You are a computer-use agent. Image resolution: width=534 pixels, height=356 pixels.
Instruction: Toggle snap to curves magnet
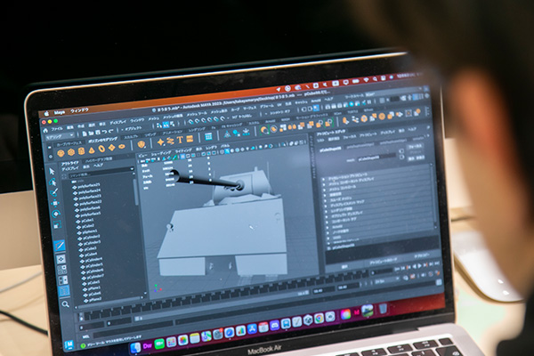(x=197, y=121)
